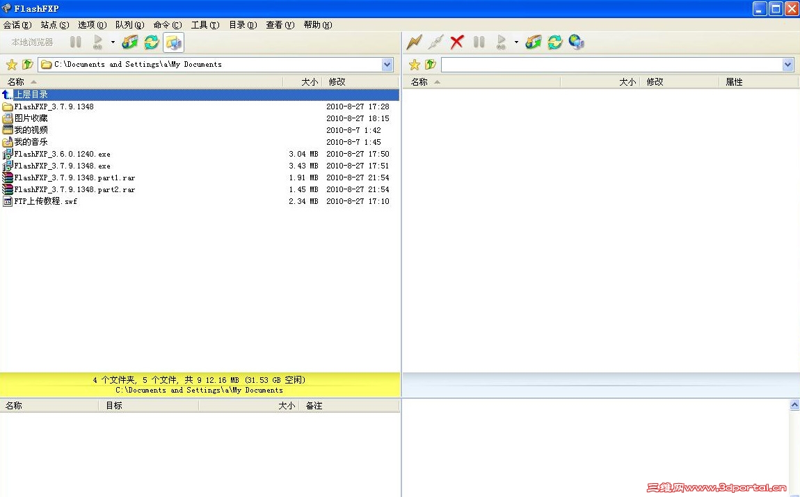
Task: Click the left pane pause transfer icon
Action: click(x=76, y=42)
